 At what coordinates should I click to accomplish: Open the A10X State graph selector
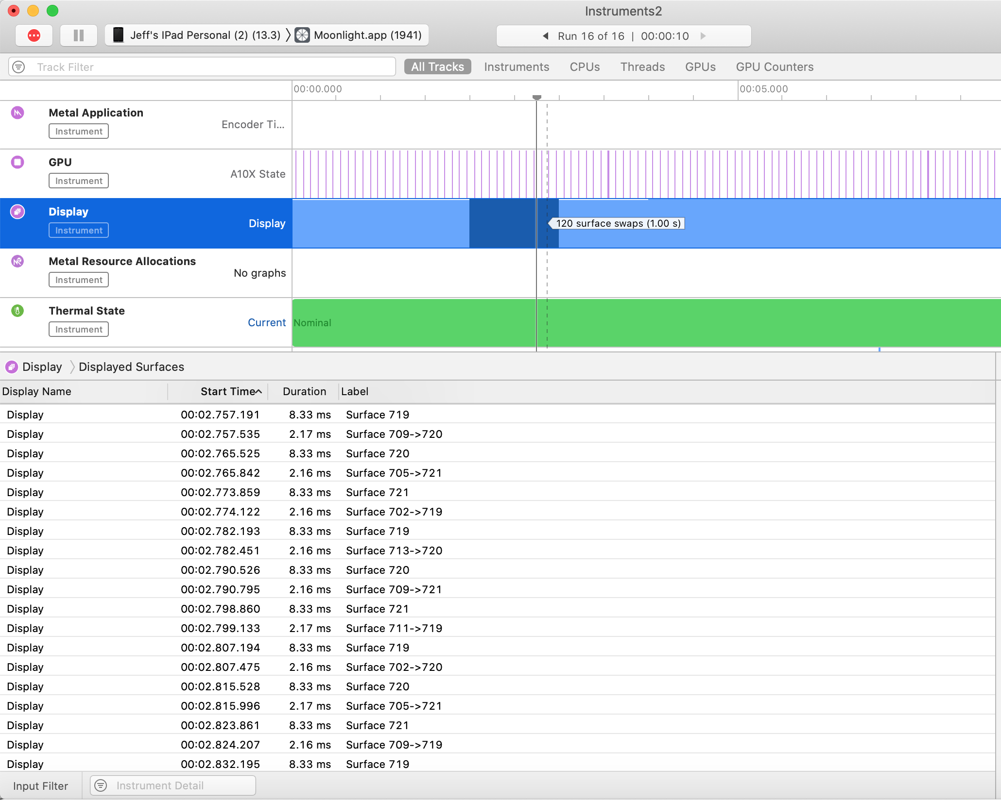click(258, 174)
